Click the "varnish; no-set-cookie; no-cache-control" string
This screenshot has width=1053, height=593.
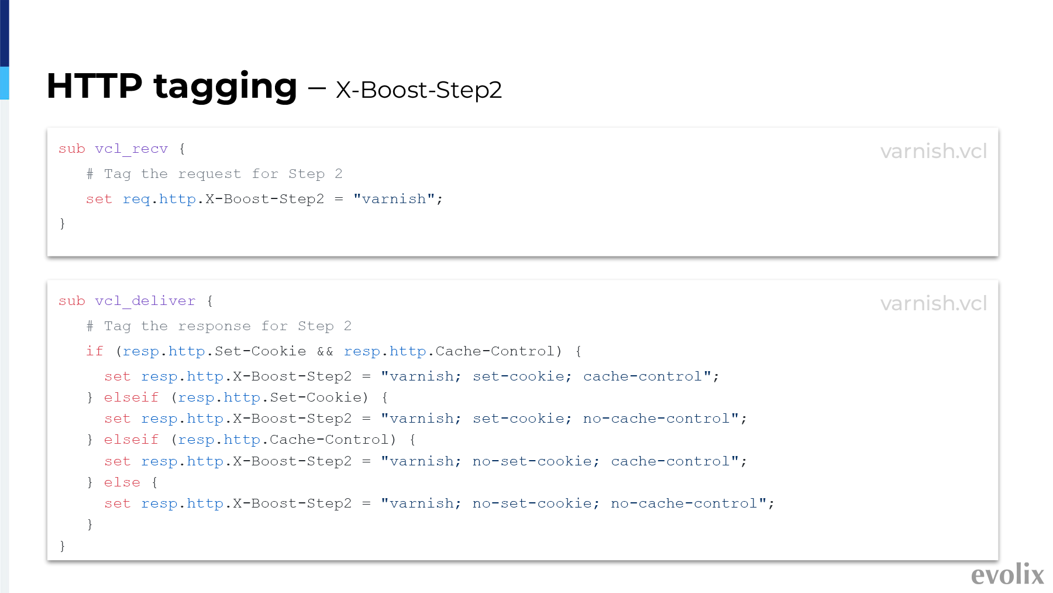574,503
